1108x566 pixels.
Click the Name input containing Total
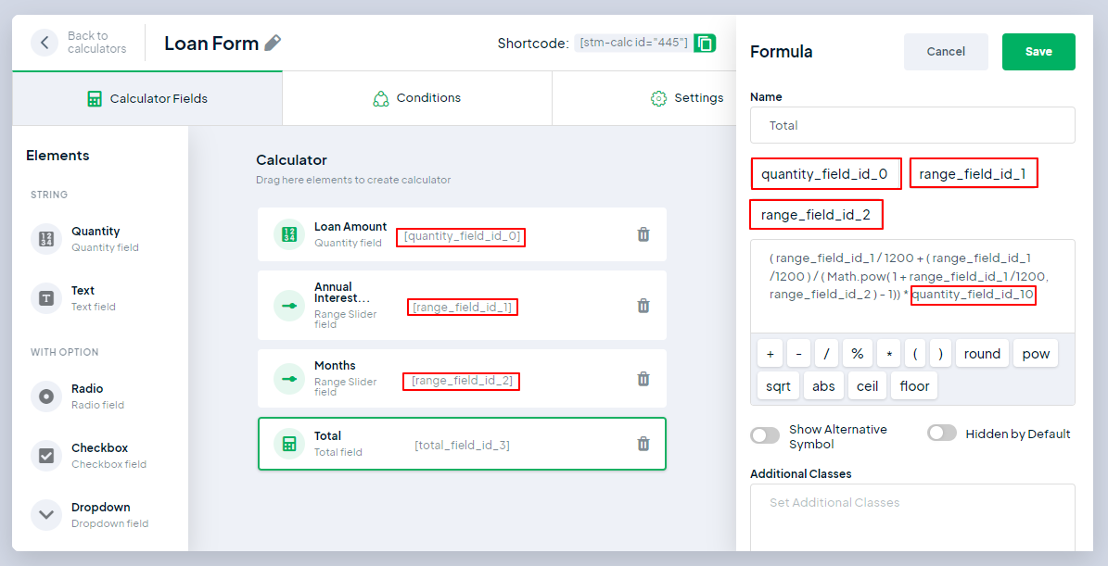[x=912, y=125]
